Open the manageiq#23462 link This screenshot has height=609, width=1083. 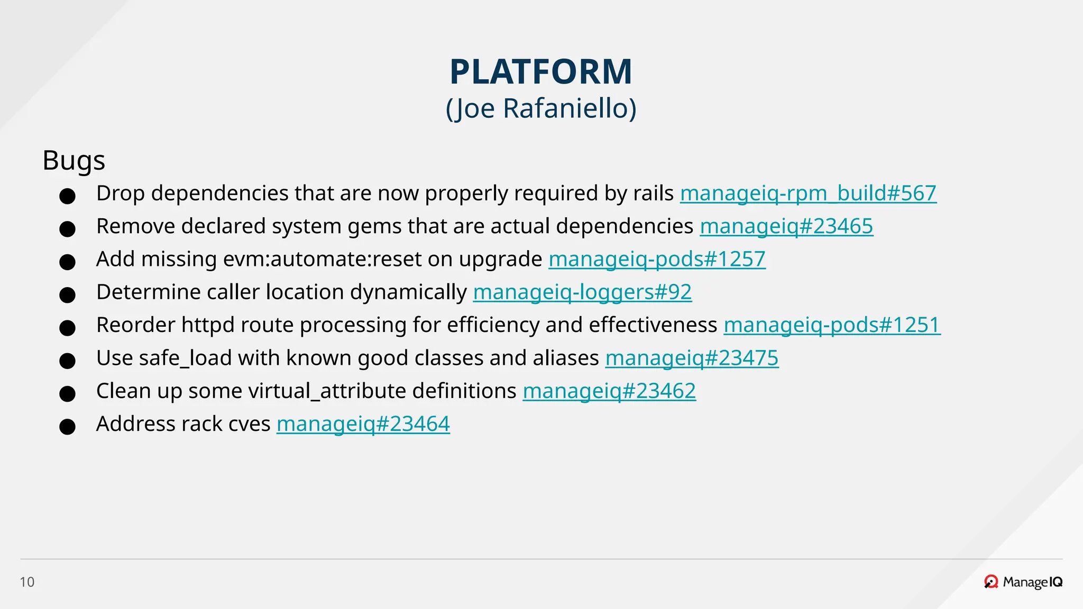pos(609,391)
